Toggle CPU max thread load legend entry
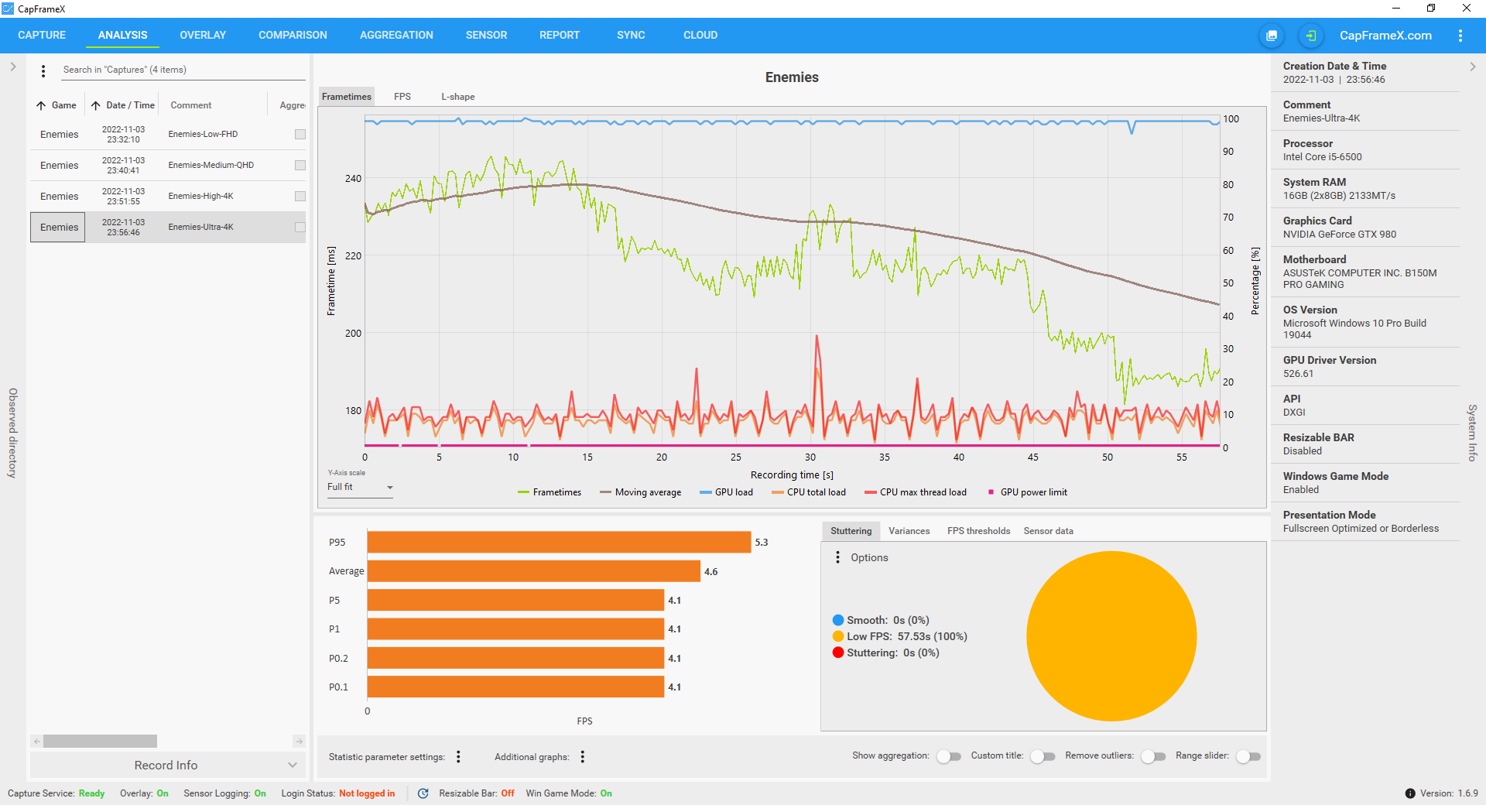This screenshot has width=1486, height=805. click(916, 492)
